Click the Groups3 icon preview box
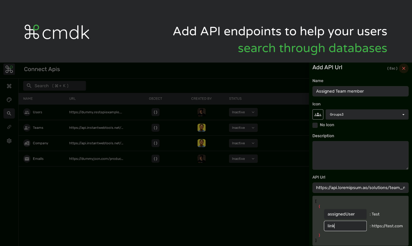Screen dimensions: 412x246 pyautogui.click(x=318, y=114)
